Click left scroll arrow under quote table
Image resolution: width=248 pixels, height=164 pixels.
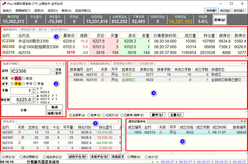tap(2, 58)
